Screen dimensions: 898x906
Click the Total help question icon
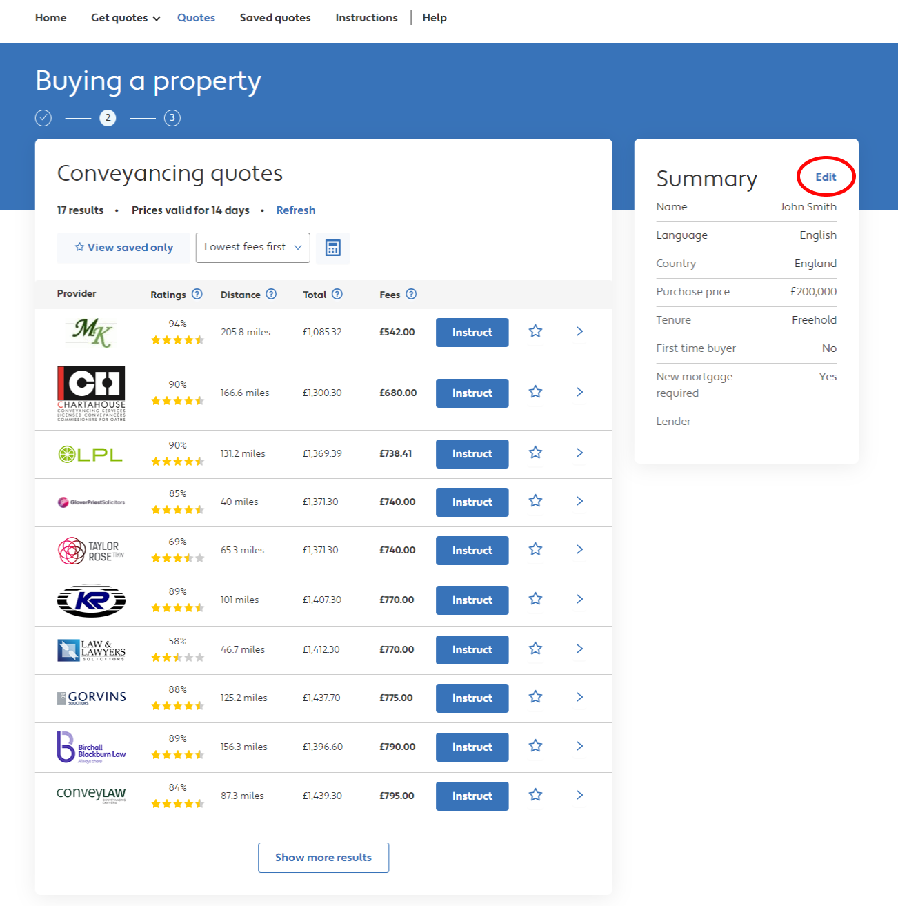point(337,294)
